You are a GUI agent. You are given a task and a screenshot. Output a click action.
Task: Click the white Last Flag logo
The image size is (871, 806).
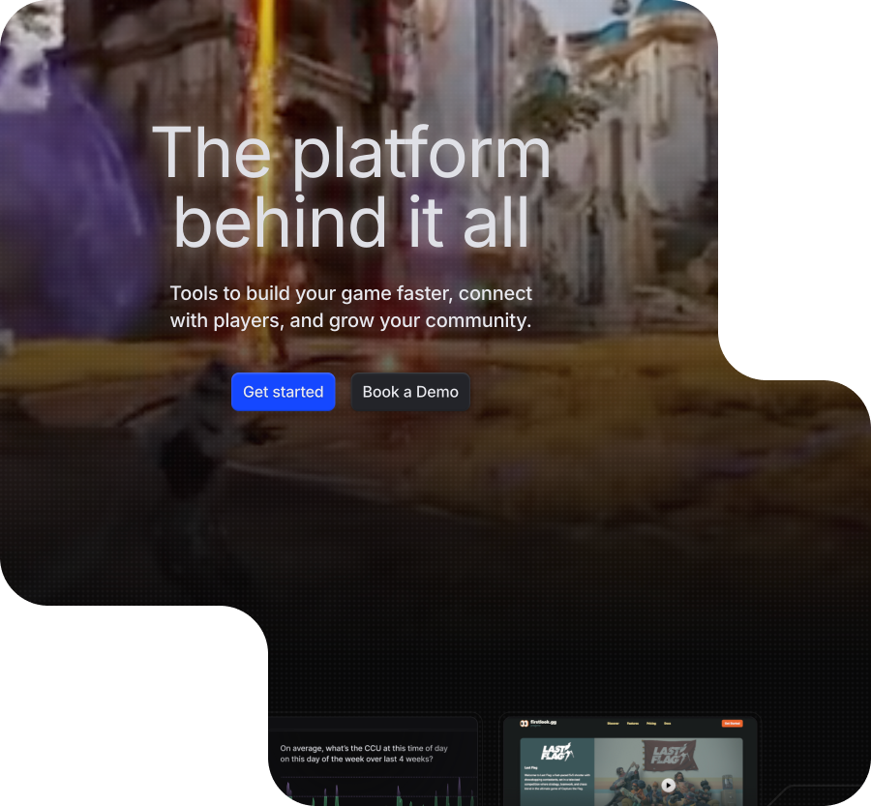point(557,751)
